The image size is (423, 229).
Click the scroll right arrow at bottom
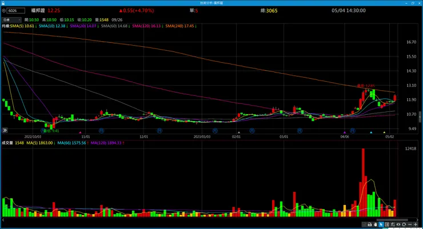pos(418,220)
